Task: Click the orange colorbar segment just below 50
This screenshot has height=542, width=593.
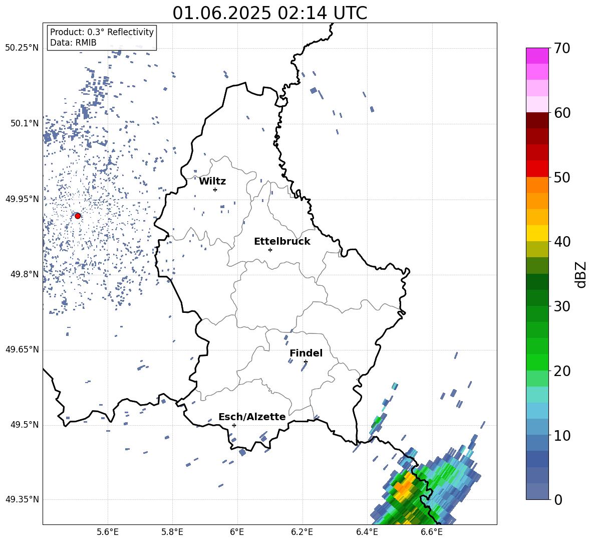Action: pos(537,185)
